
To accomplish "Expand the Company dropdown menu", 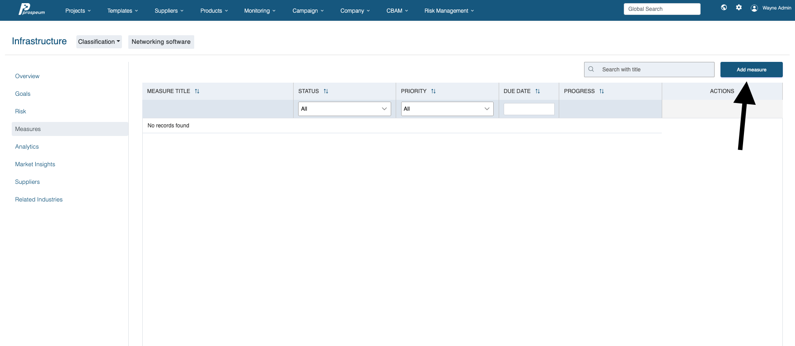I will point(355,10).
